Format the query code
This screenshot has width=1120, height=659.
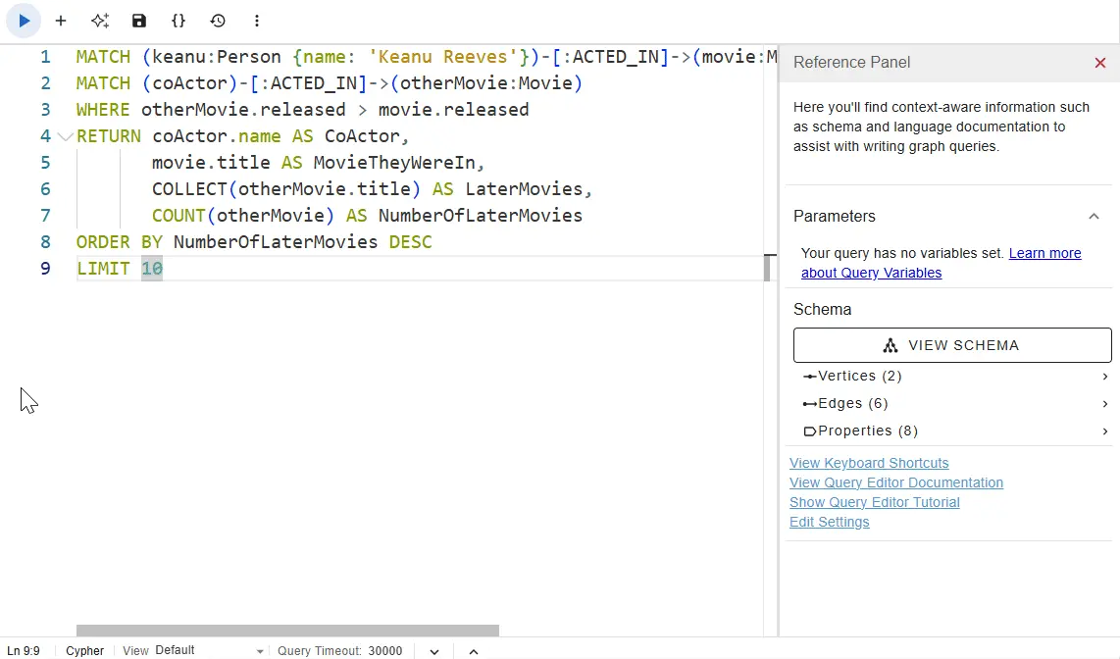(x=178, y=21)
